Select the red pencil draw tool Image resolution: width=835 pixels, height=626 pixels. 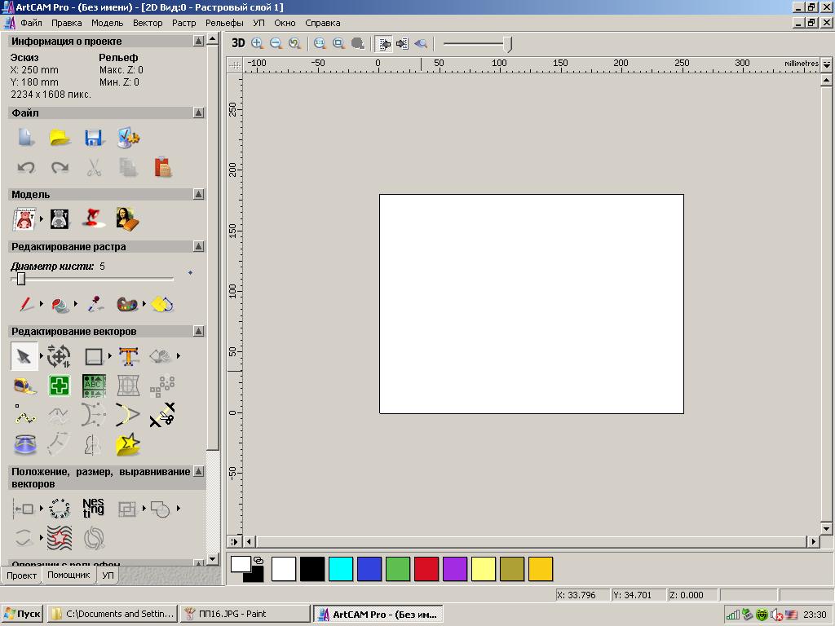click(x=25, y=304)
